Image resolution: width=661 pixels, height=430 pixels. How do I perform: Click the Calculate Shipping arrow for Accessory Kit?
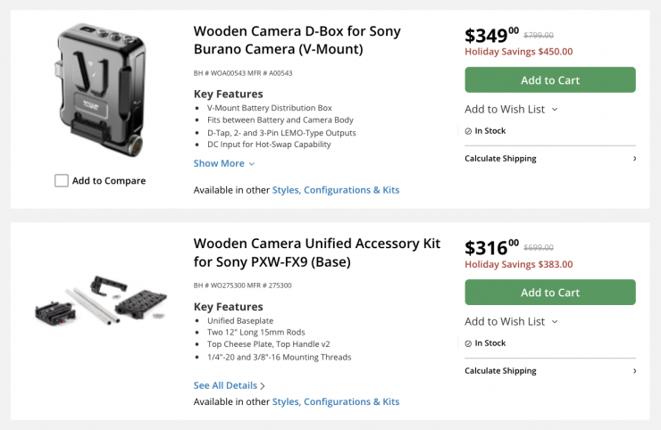634,371
